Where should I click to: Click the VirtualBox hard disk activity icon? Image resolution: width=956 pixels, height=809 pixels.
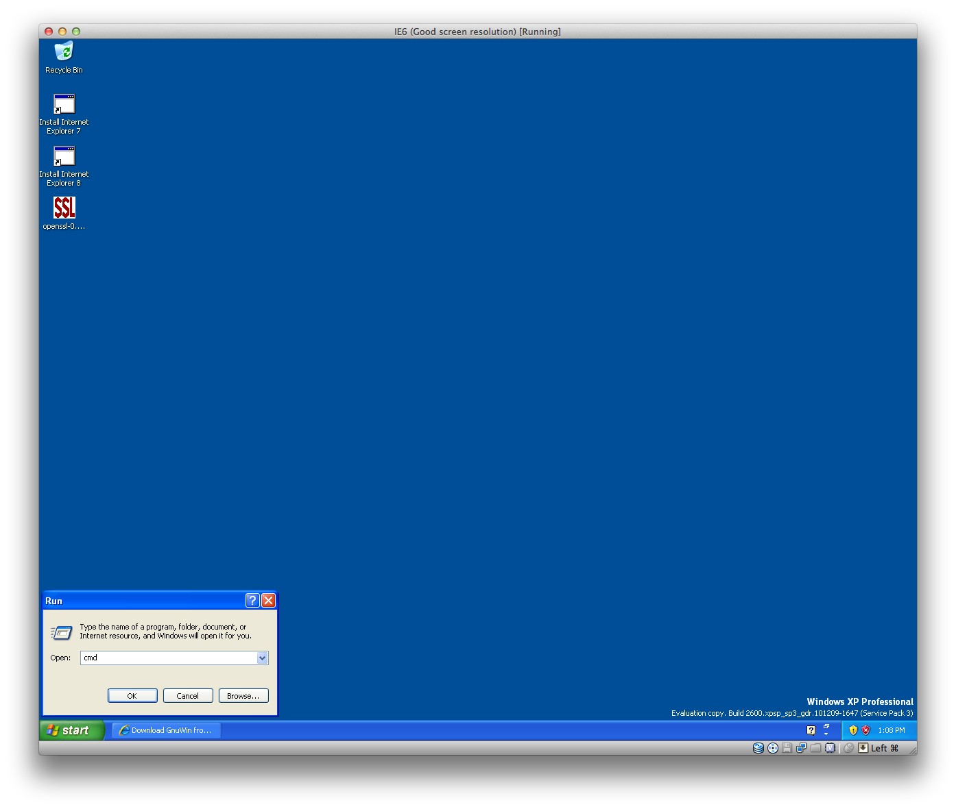click(x=758, y=748)
